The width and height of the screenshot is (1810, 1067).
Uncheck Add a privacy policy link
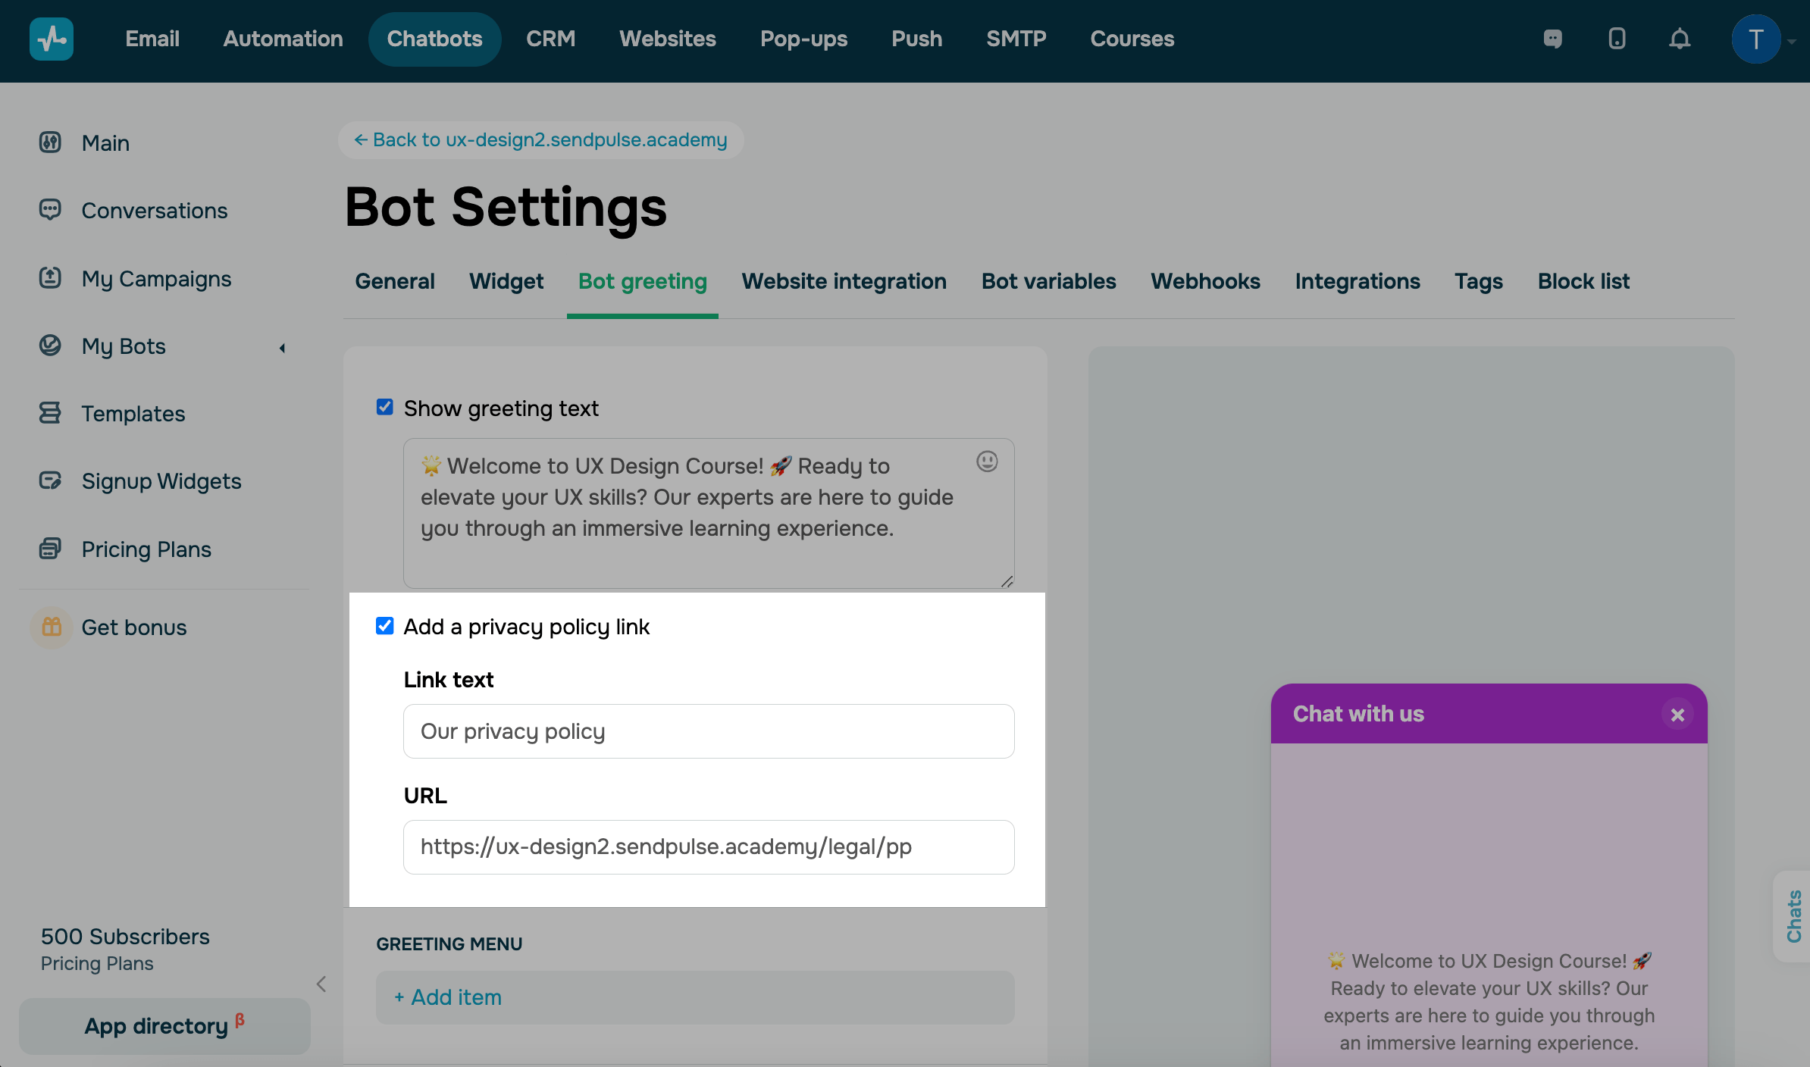coord(385,626)
